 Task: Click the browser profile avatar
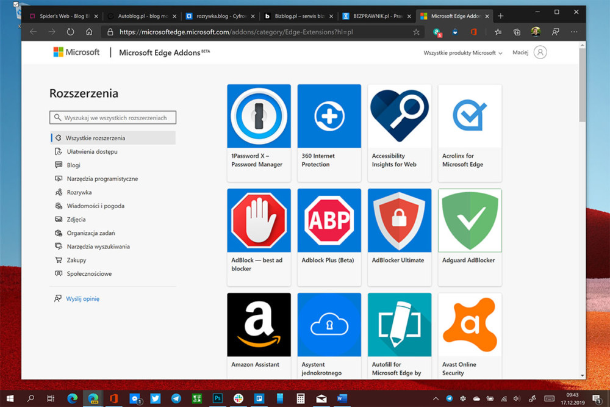coord(536,32)
